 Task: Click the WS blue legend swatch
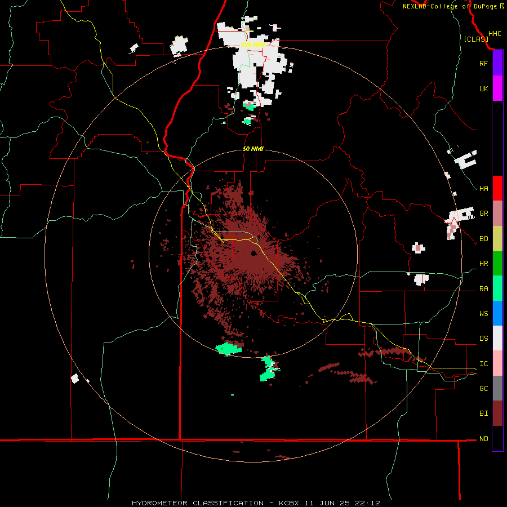click(x=497, y=313)
